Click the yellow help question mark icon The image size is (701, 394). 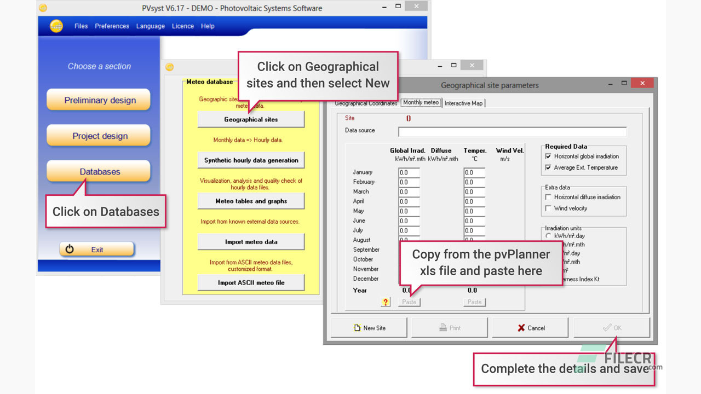click(x=386, y=302)
